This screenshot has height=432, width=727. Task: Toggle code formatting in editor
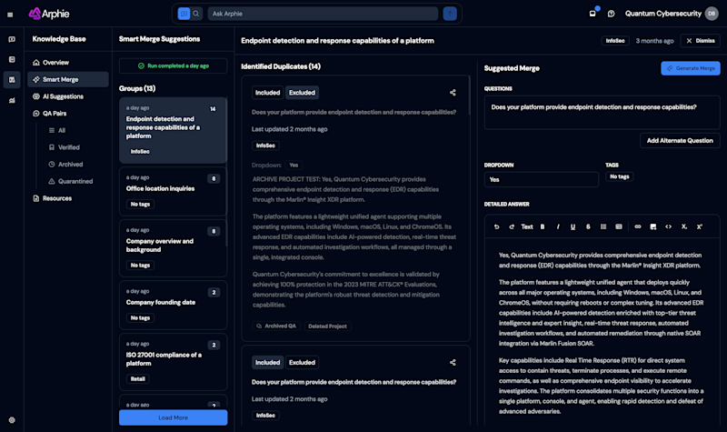(x=668, y=226)
